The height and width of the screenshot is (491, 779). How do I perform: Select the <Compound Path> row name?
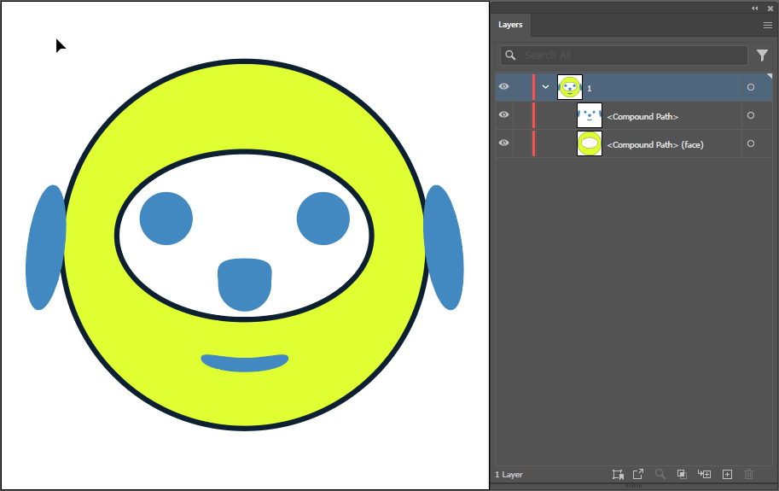pyautogui.click(x=642, y=117)
